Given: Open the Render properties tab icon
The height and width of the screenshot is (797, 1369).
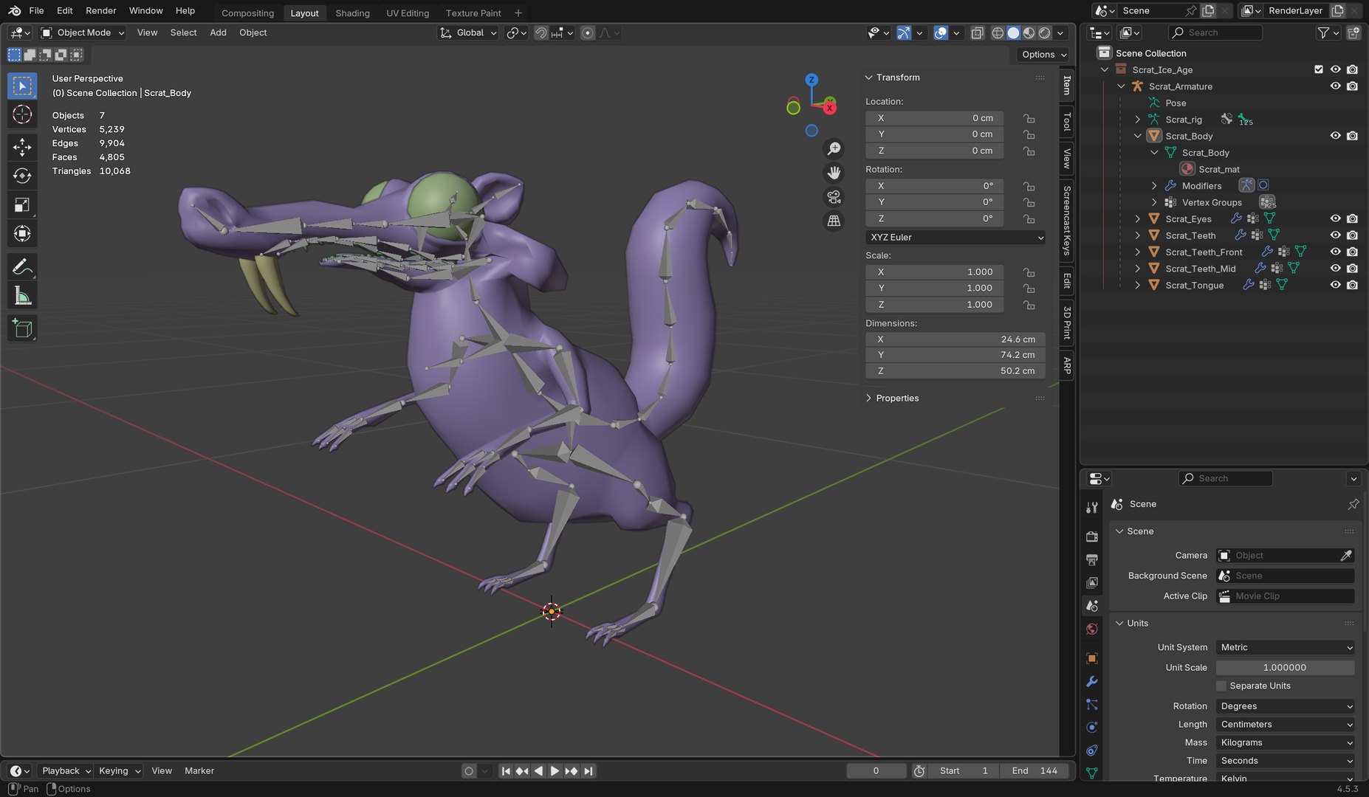Looking at the screenshot, I should (1092, 536).
